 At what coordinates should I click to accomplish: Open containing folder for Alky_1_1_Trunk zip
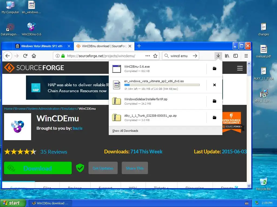(x=215, y=118)
